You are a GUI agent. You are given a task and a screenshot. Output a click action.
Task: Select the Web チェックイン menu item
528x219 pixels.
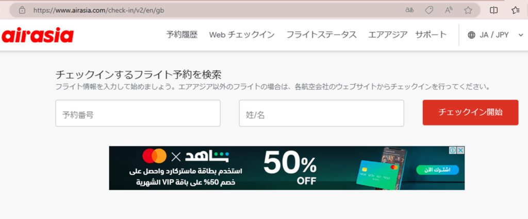tap(242, 34)
